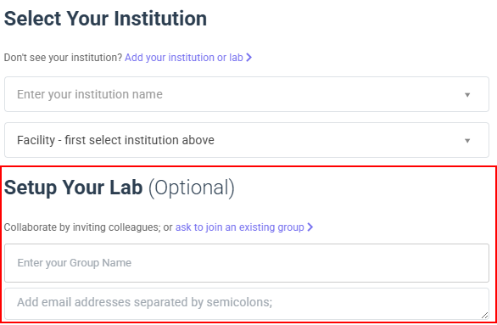Image resolution: width=497 pixels, height=325 pixels.
Task: Click the Facility dropdown triangle arrow
Action: click(x=467, y=141)
